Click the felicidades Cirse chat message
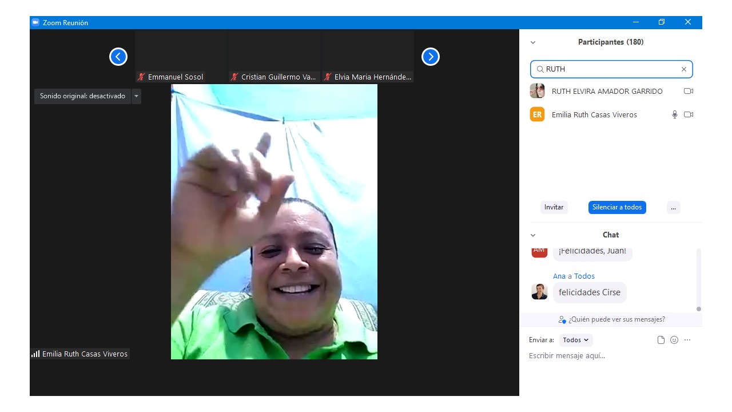The width and height of the screenshot is (732, 412). point(590,292)
